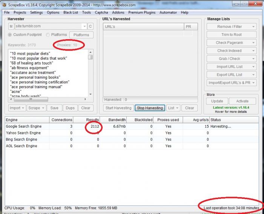264x214 pixels.
Task: Clear the keywords list
Action: [x=86, y=108]
